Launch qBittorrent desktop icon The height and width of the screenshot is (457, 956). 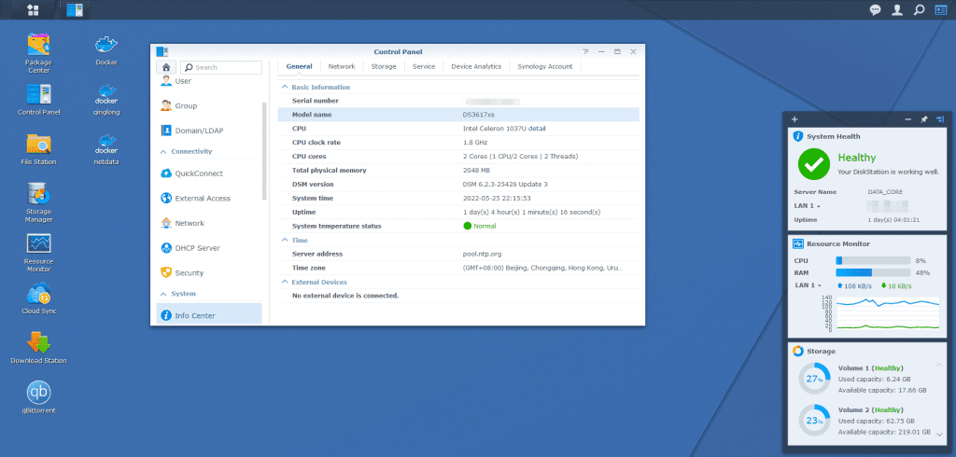point(38,398)
